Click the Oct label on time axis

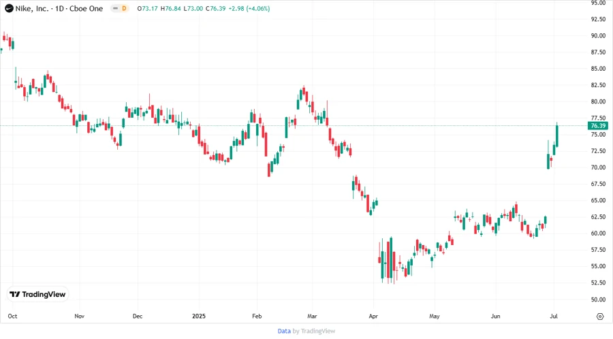click(x=12, y=317)
